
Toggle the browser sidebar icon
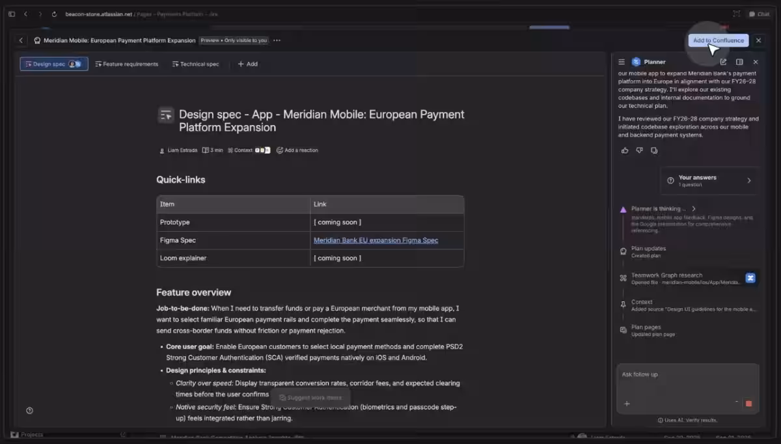[x=12, y=14]
